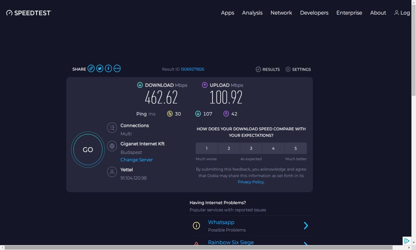Open the About menu
The width and height of the screenshot is (416, 250).
pos(378,13)
